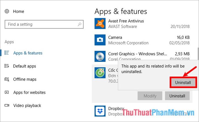The width and height of the screenshot is (199, 122).
Task: Click the search magnifier icon
Action: [x=79, y=24]
